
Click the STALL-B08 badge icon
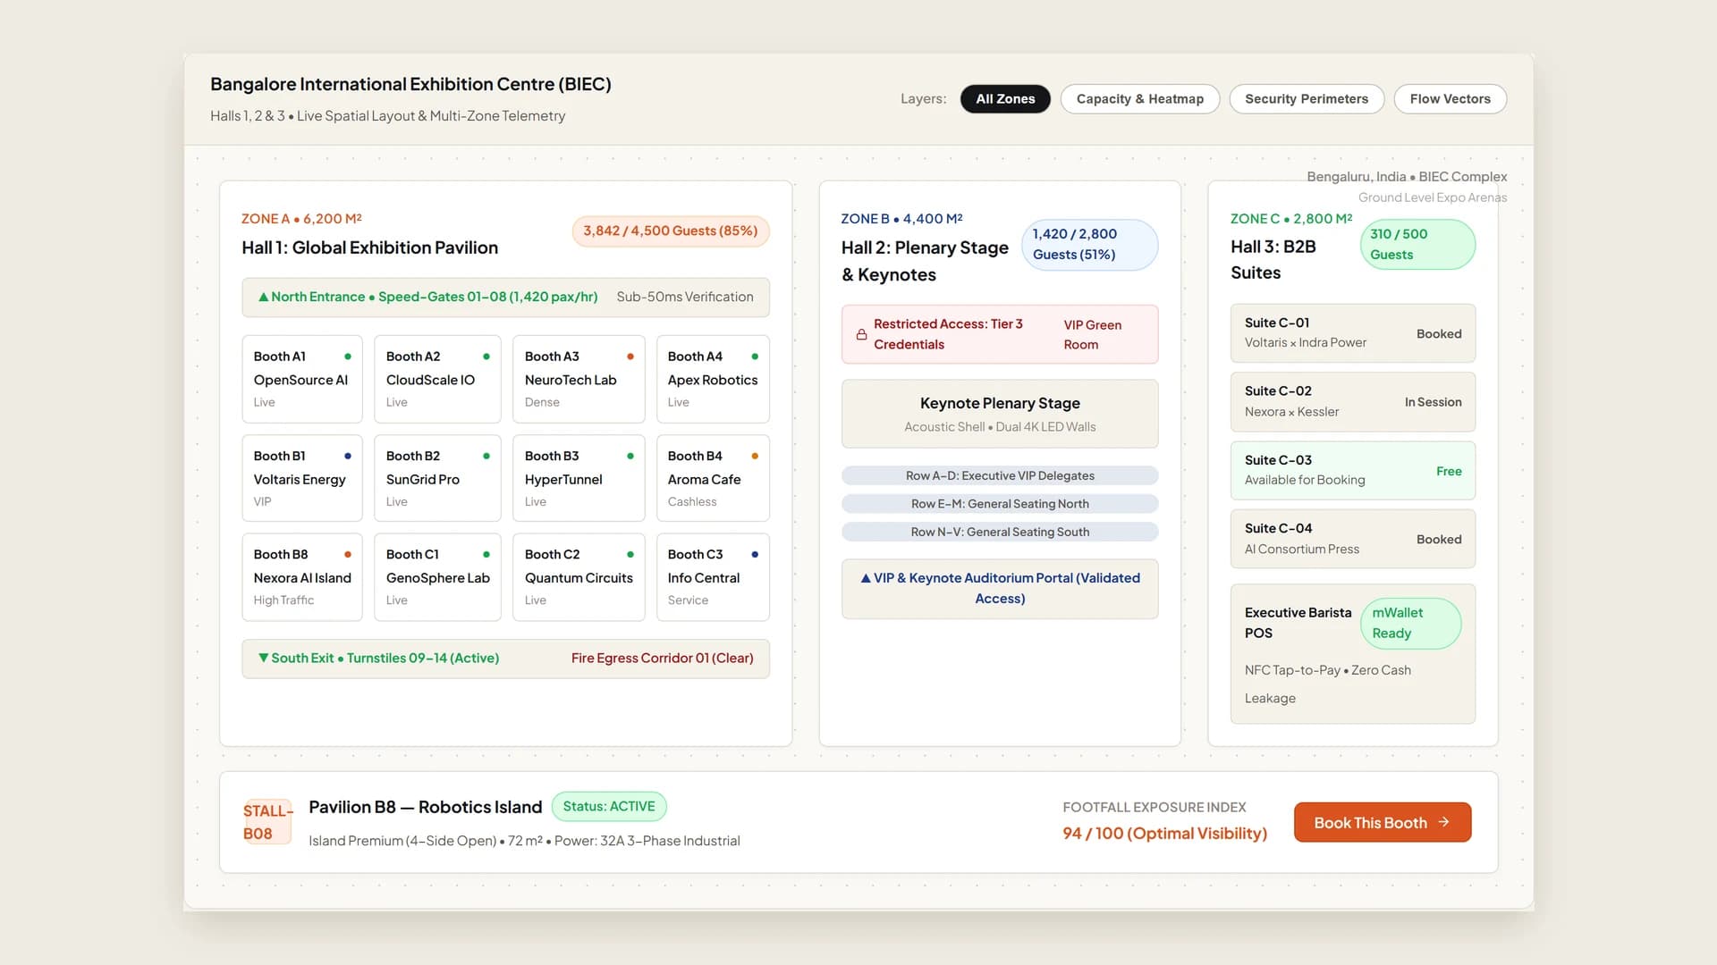pos(267,822)
